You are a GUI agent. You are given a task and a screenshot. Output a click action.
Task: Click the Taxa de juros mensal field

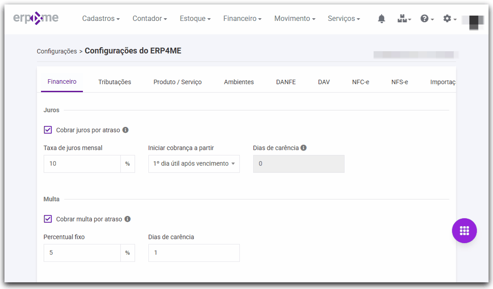pyautogui.click(x=82, y=164)
